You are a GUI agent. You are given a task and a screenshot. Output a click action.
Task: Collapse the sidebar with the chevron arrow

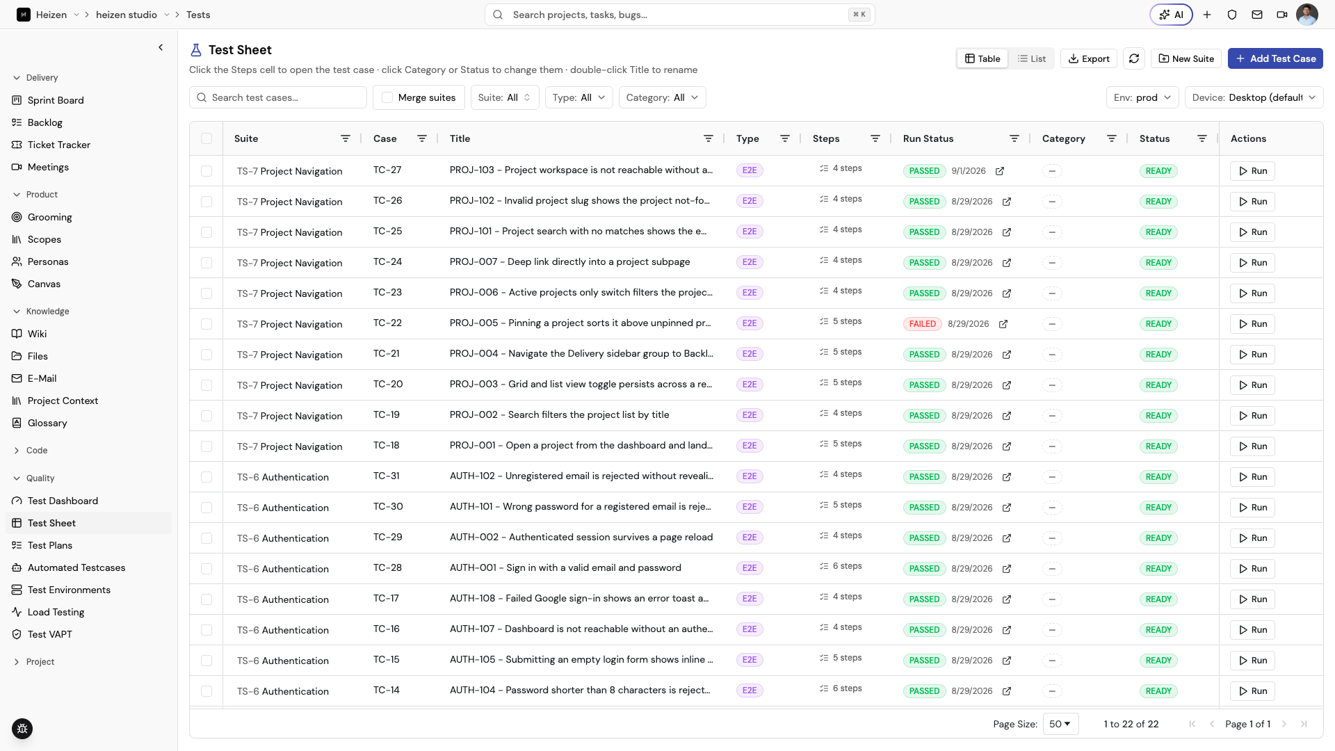[x=161, y=47]
